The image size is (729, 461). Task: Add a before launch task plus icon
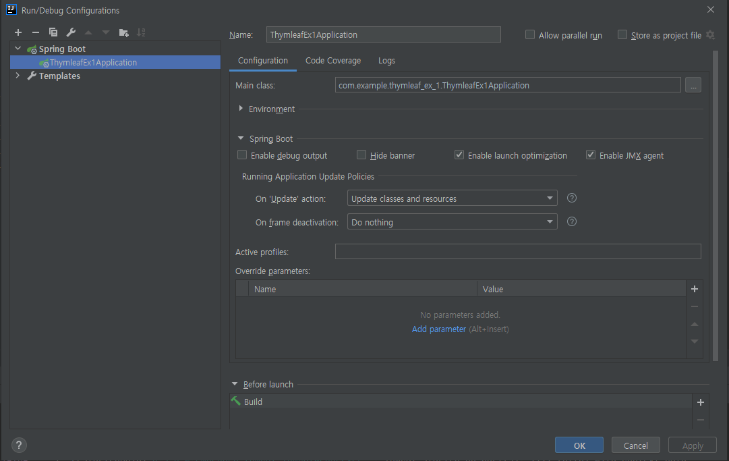click(701, 402)
